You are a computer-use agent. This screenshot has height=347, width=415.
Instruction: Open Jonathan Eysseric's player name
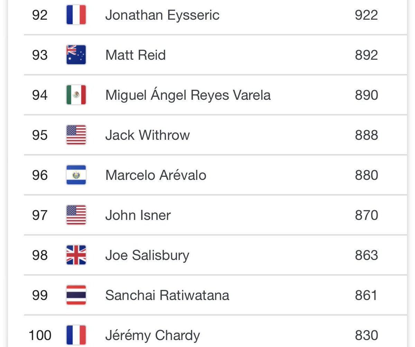coord(162,15)
